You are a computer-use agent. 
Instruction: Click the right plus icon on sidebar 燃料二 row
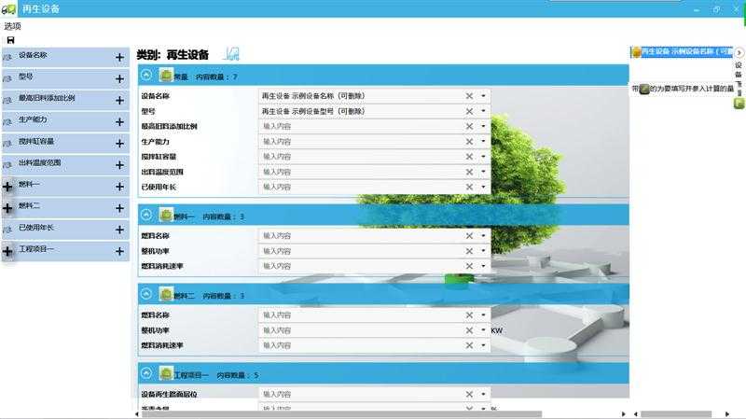pos(119,208)
